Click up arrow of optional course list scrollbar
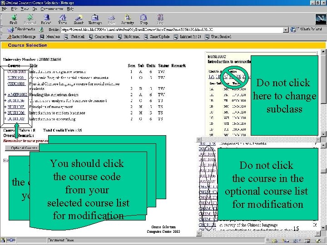 coord(323,145)
